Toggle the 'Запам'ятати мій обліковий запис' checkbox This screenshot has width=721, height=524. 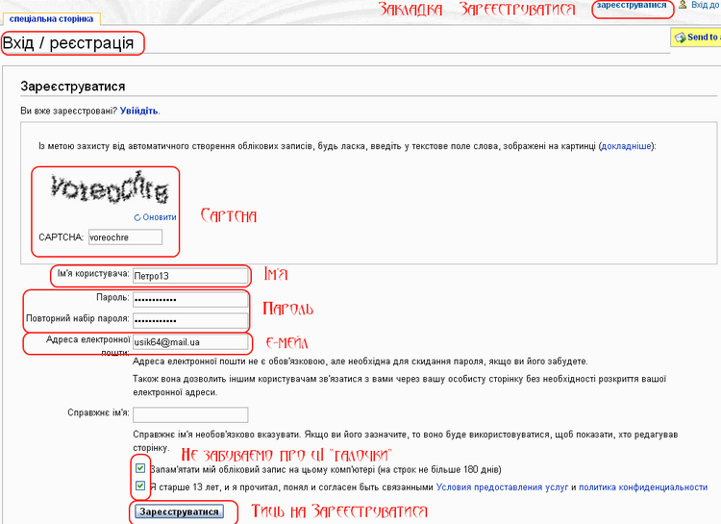[x=140, y=468]
